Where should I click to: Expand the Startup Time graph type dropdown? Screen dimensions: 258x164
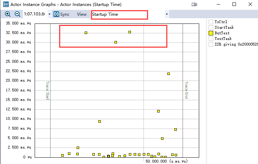[167, 14]
